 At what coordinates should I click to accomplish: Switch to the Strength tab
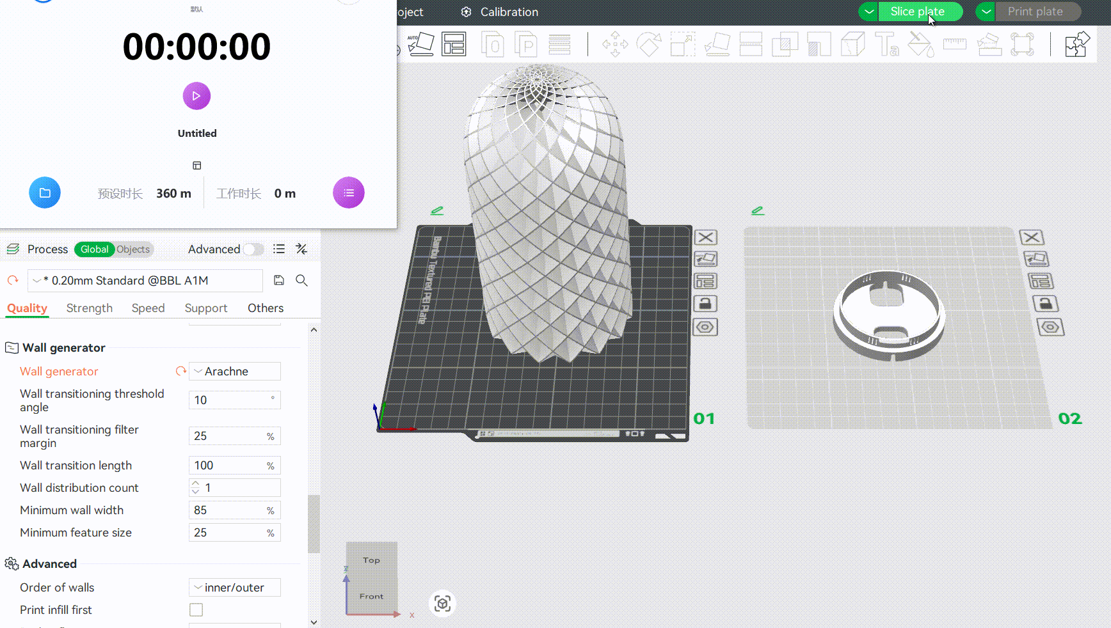pos(90,308)
